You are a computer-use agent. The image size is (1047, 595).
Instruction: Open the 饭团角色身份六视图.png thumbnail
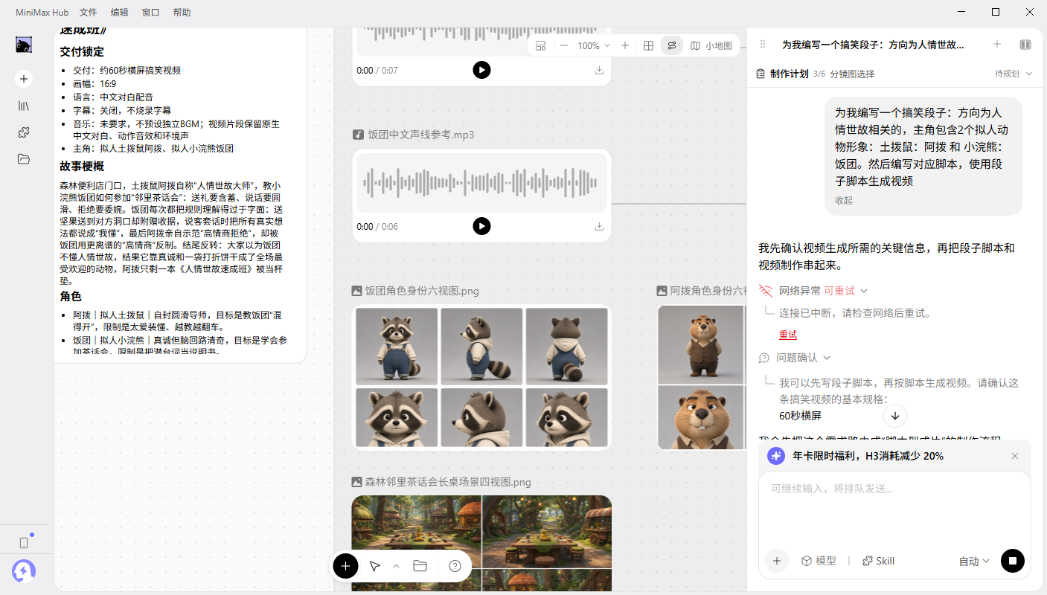481,377
